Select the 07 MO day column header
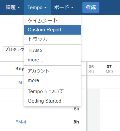Viewport: 120px width, 131px height. click(109, 69)
